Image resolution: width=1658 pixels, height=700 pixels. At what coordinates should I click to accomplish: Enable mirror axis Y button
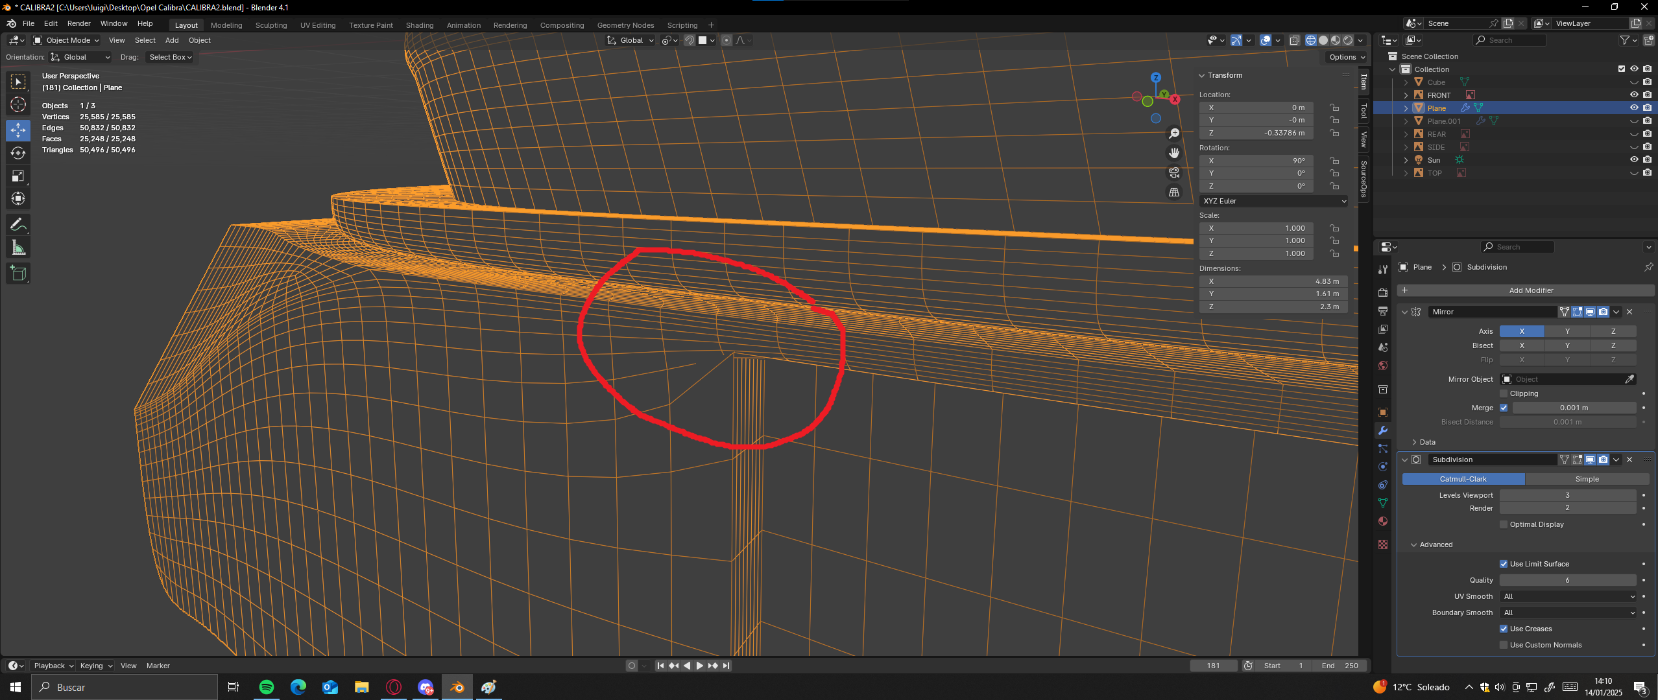pos(1567,331)
